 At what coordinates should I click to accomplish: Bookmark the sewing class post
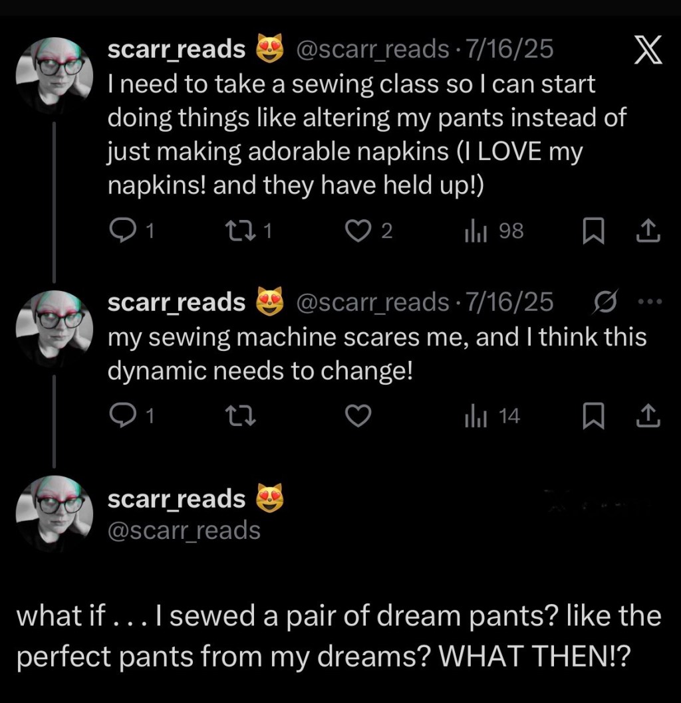[593, 231]
